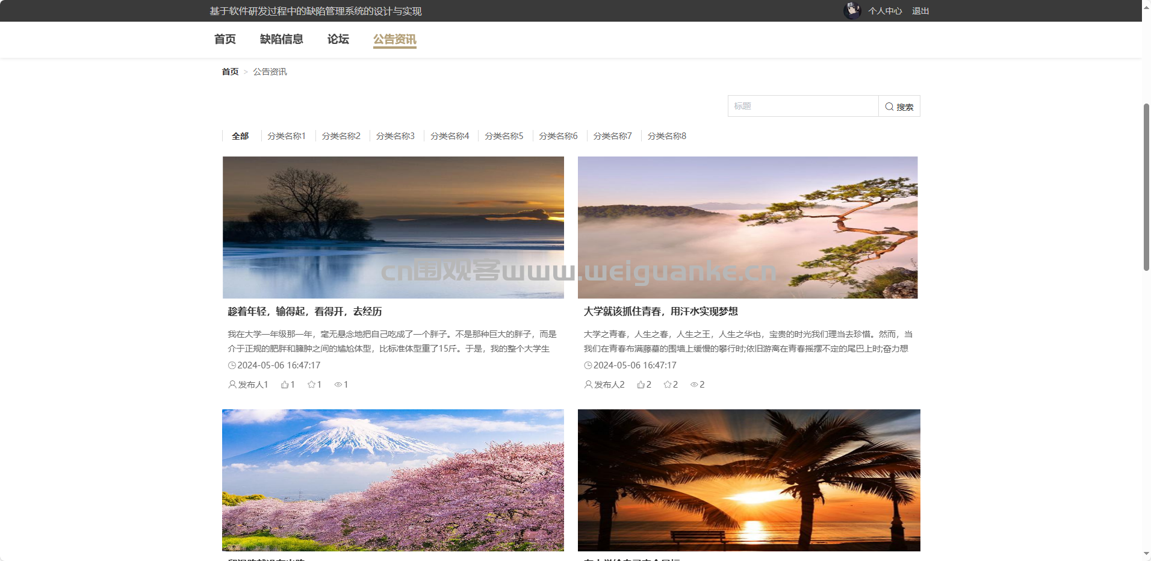Open the lake sunset article thumbnail
This screenshot has height=561, width=1151.
(393, 228)
